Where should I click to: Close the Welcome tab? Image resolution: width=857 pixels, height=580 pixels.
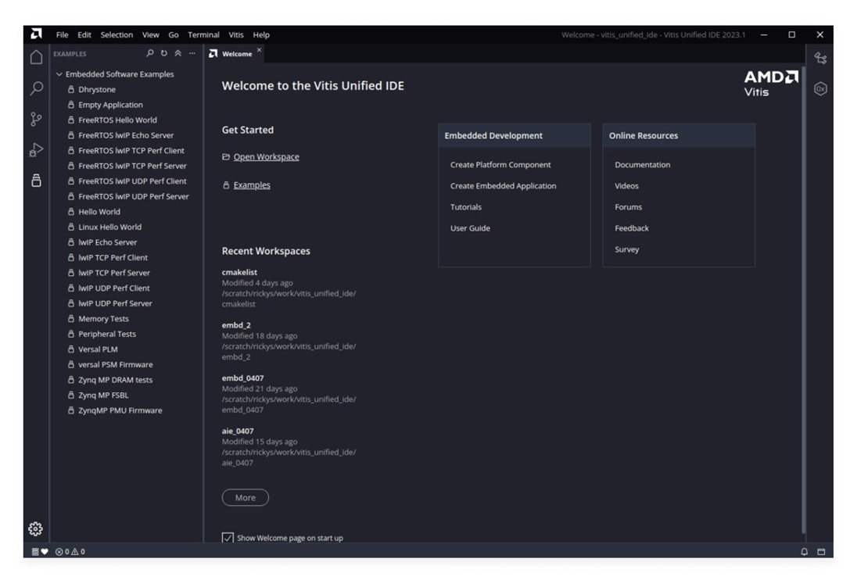tap(259, 50)
